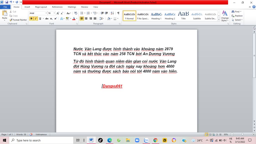The width and height of the screenshot is (256, 144).
Task: Expand the Bullets list dropdown
Action: click(x=85, y=13)
